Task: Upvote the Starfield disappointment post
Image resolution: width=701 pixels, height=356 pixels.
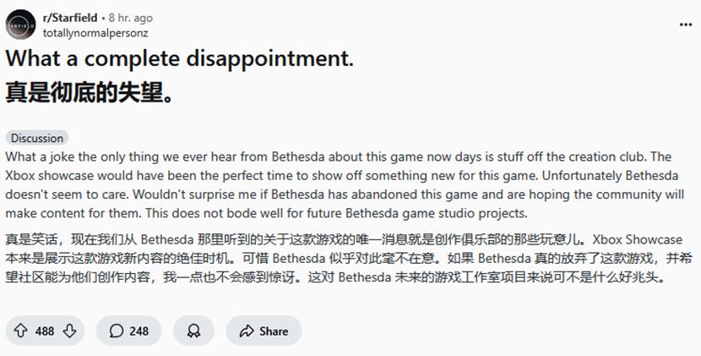Action: point(21,331)
